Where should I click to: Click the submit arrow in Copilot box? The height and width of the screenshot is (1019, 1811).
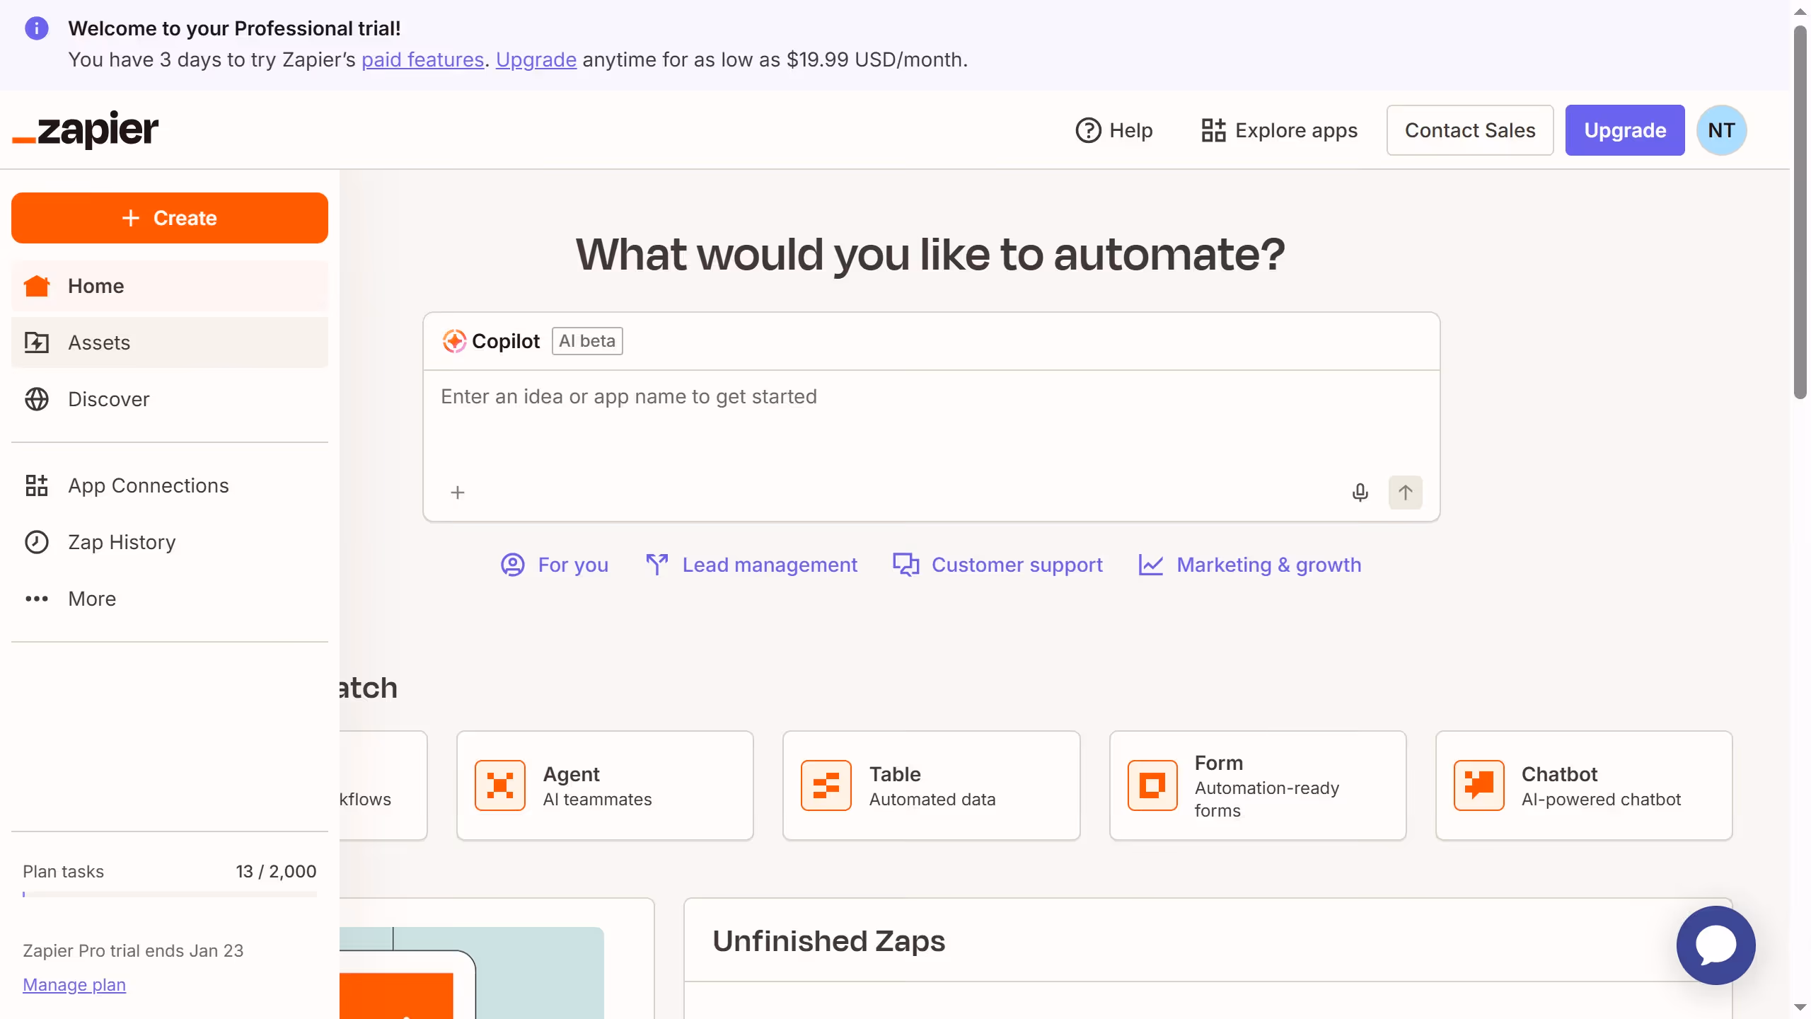coord(1405,492)
